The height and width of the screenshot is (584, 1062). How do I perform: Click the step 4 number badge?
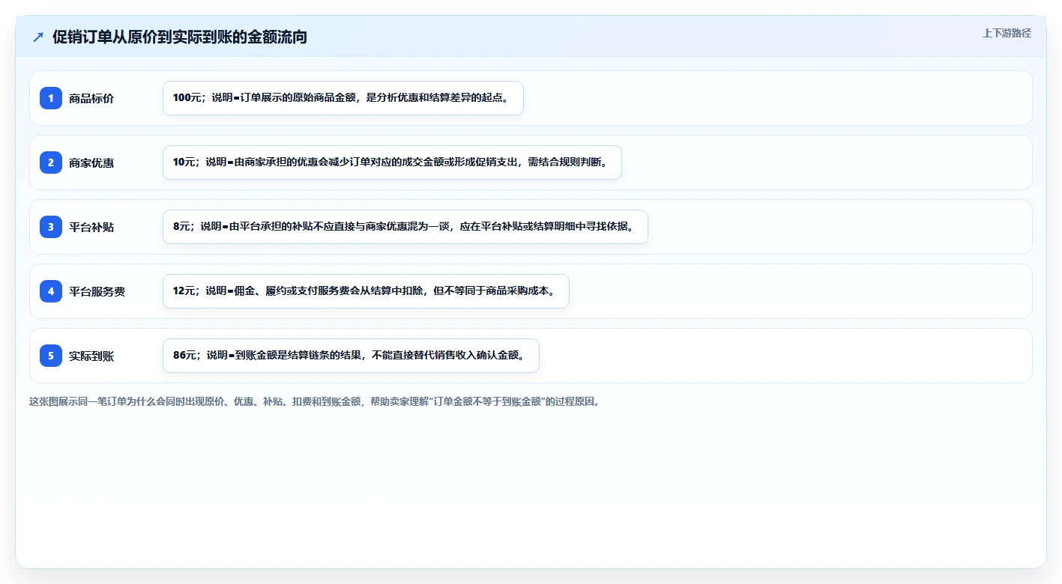[51, 291]
